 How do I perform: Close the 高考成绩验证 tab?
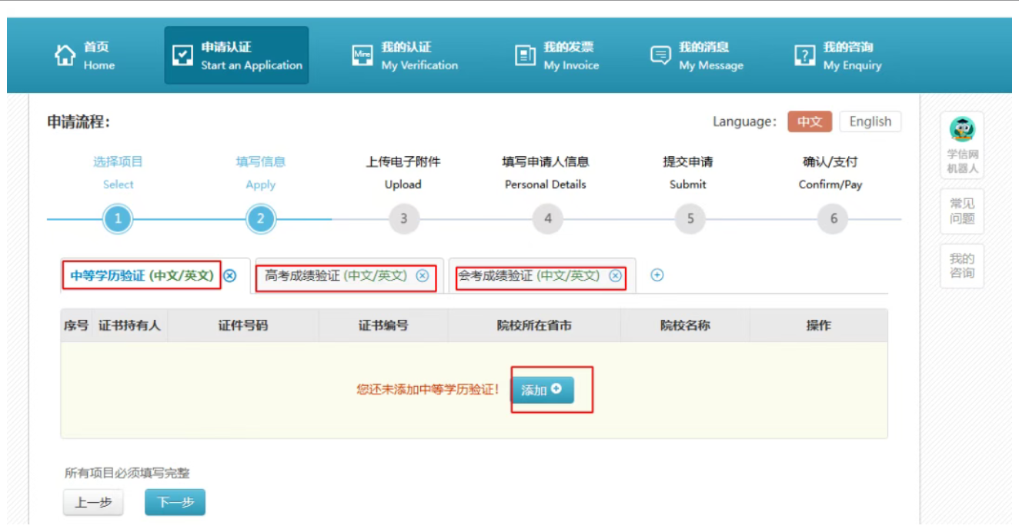coord(422,276)
